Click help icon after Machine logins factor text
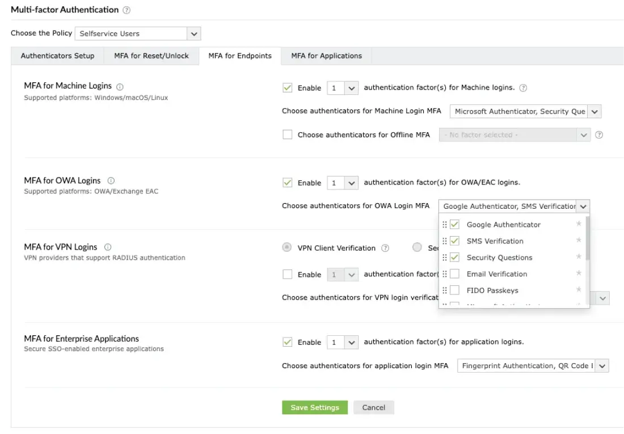The image size is (624, 434). [x=523, y=88]
